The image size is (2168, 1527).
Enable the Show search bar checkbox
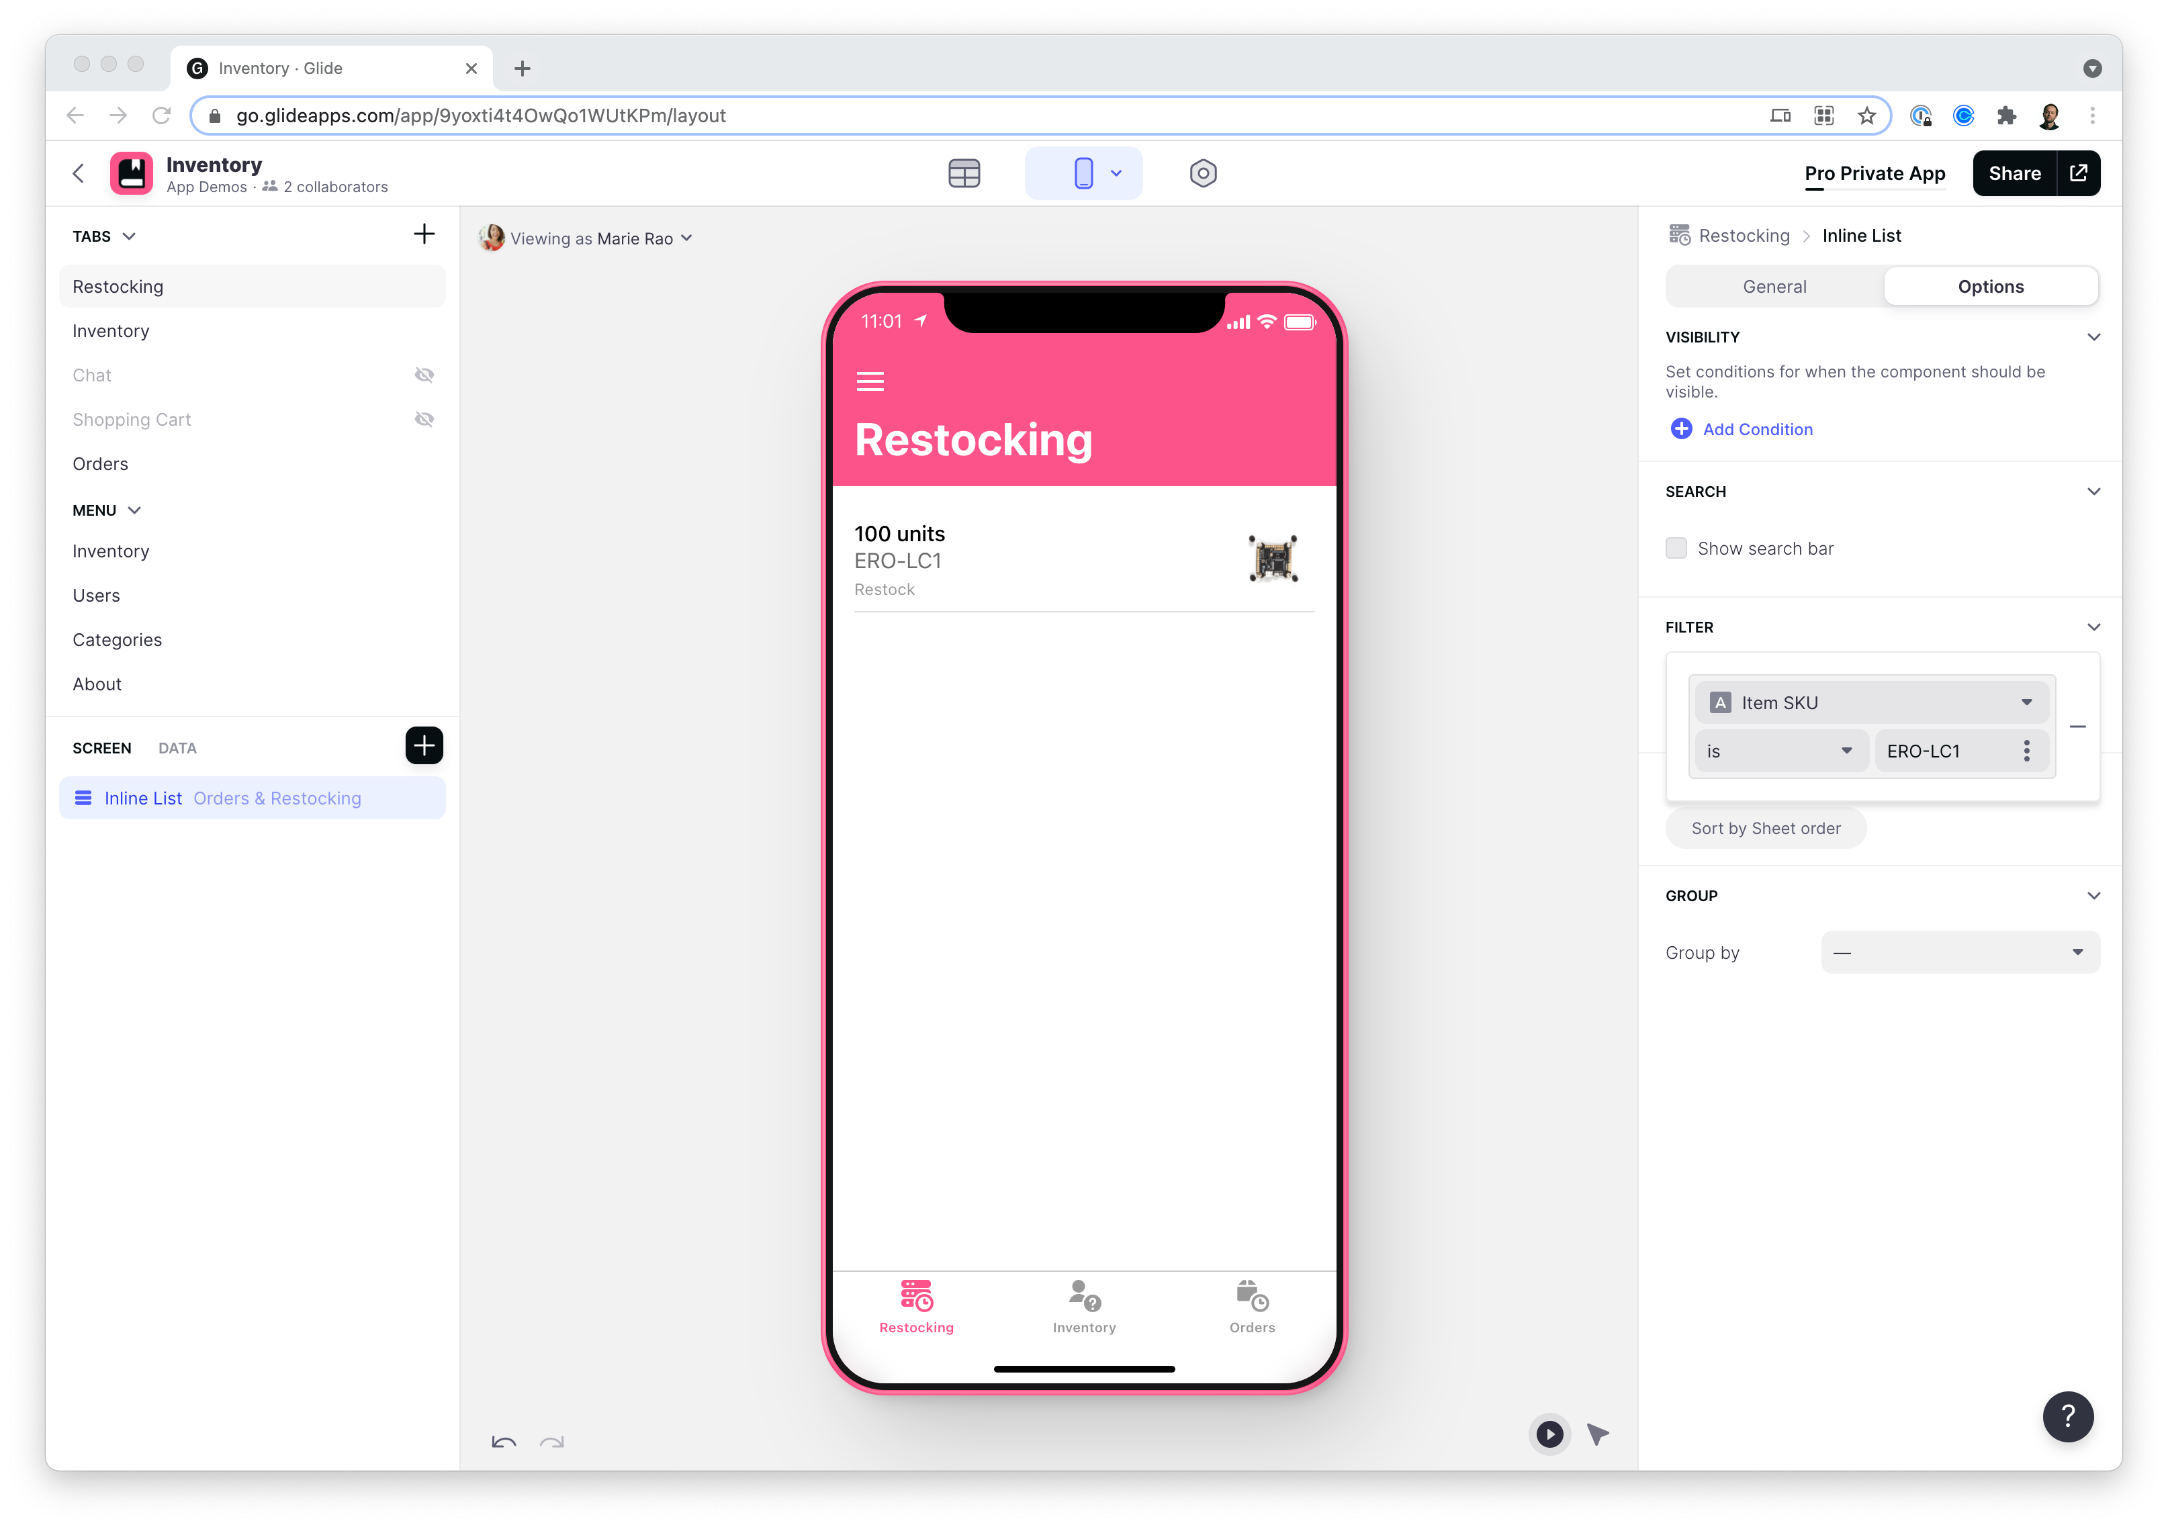coord(1676,549)
